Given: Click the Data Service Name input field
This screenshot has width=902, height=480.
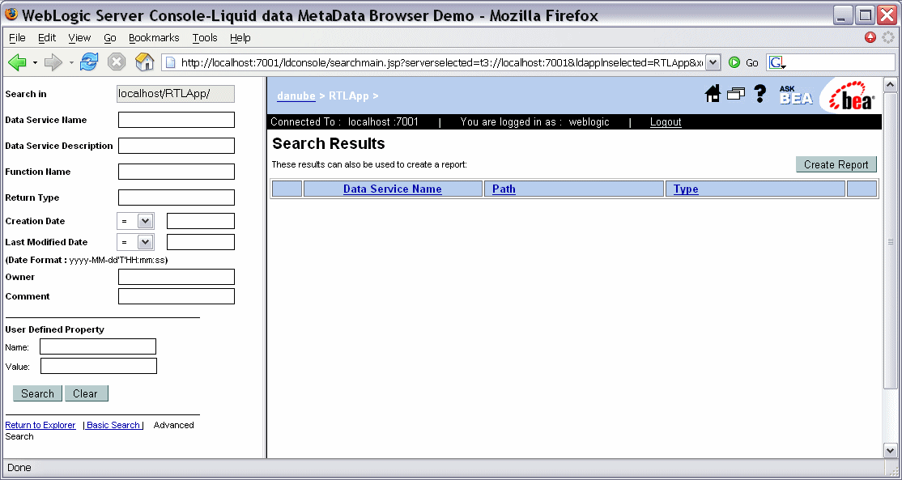Looking at the screenshot, I should point(177,120).
